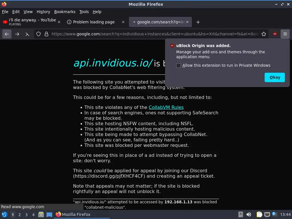
Task: Click the 192.168.1.13 IP address text
Action: click(x=178, y=202)
